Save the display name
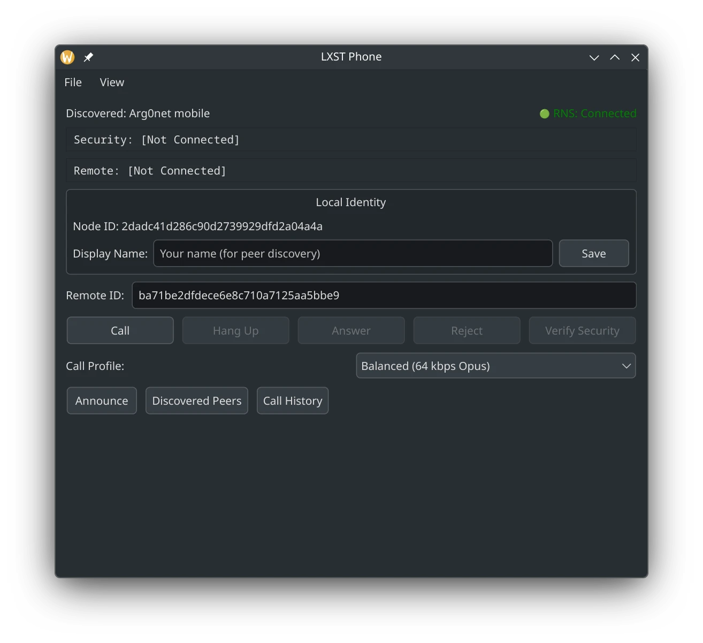 (x=593, y=253)
